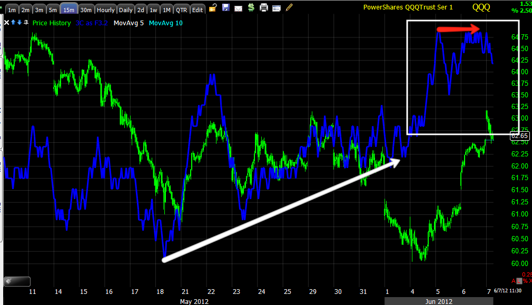Click the MovAvg 10 legend label
Image resolution: width=532 pixels, height=305 pixels.
165,23
